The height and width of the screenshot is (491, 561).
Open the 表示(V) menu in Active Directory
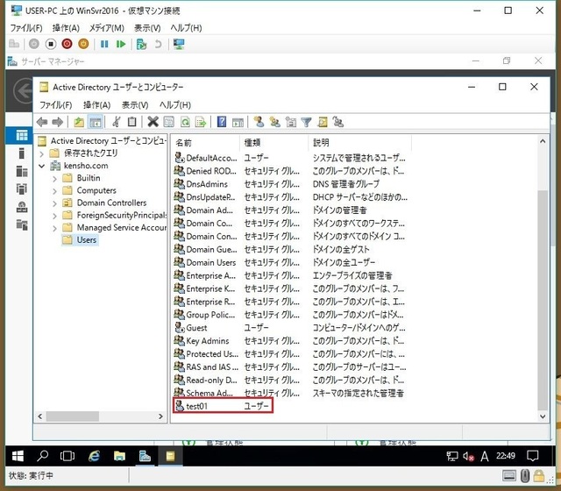(134, 105)
